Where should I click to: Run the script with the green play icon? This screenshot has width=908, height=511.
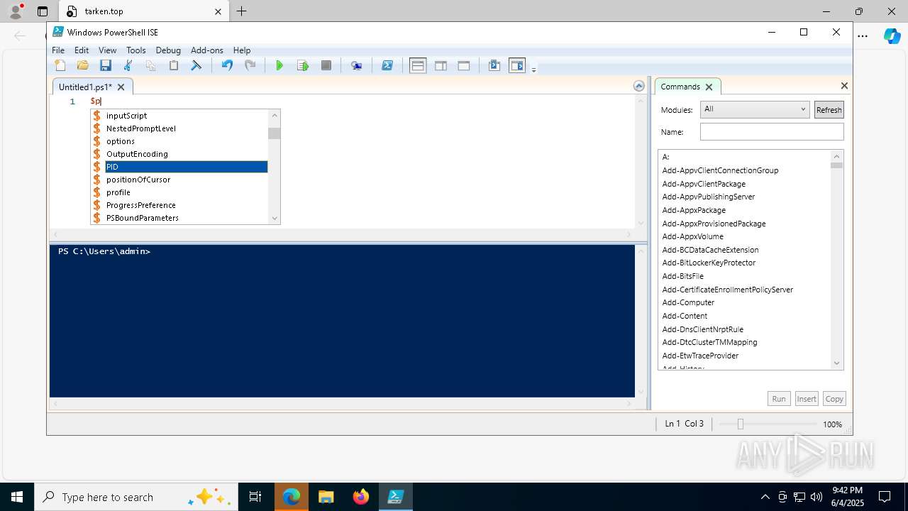point(279,65)
